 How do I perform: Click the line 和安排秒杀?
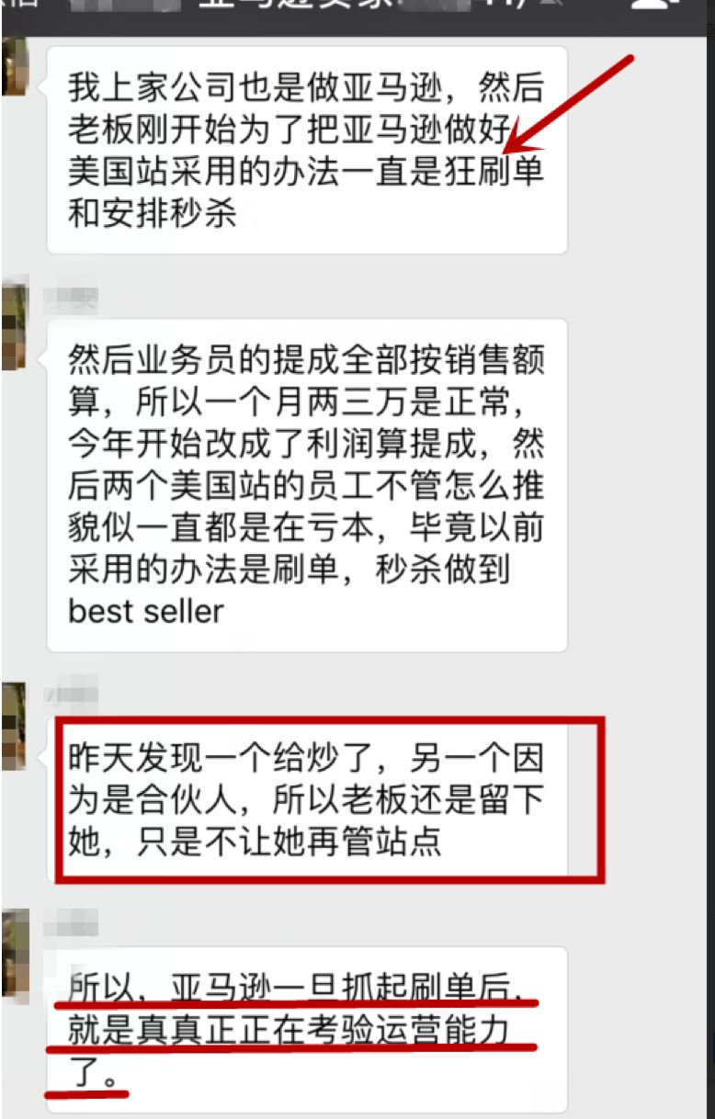(x=152, y=214)
